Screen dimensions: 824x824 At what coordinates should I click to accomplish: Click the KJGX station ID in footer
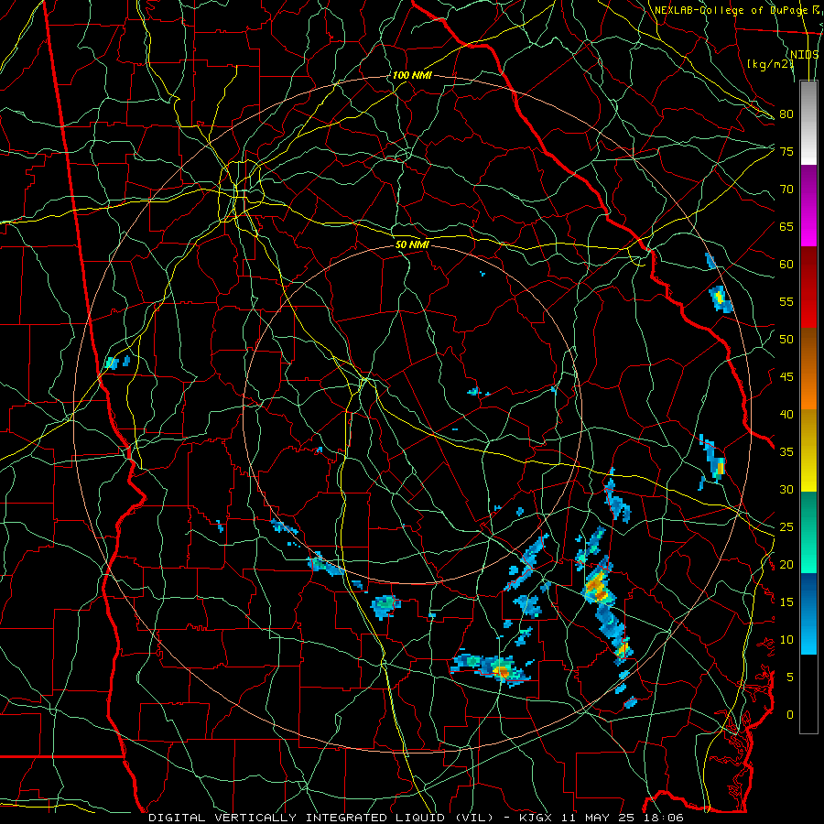(536, 818)
